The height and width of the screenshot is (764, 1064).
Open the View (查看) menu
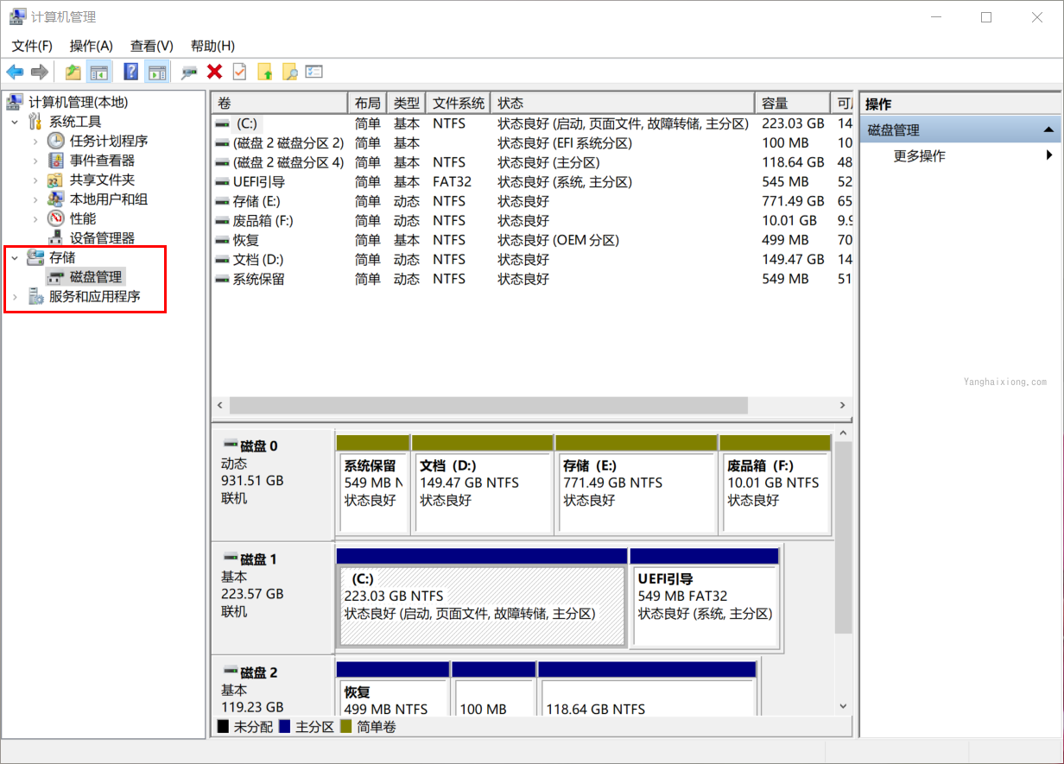152,46
